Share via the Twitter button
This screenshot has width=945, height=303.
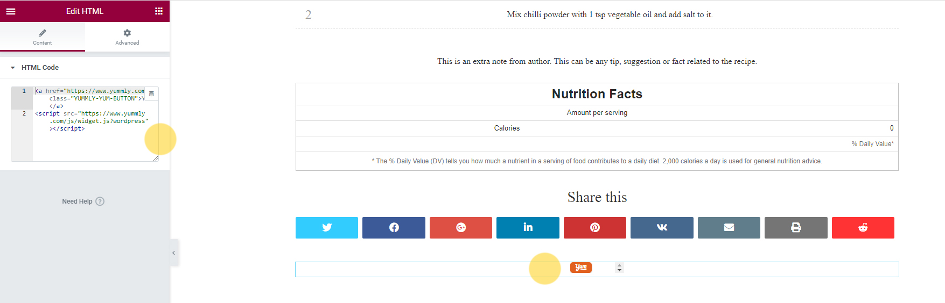point(327,227)
